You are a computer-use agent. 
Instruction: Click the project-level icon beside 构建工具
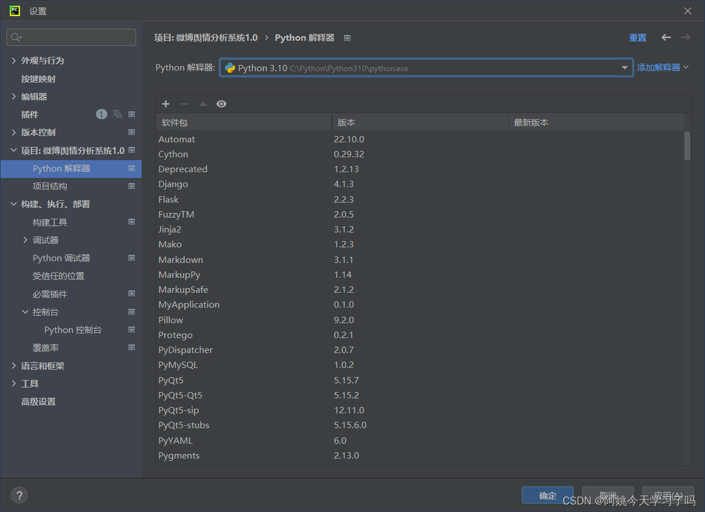point(131,222)
